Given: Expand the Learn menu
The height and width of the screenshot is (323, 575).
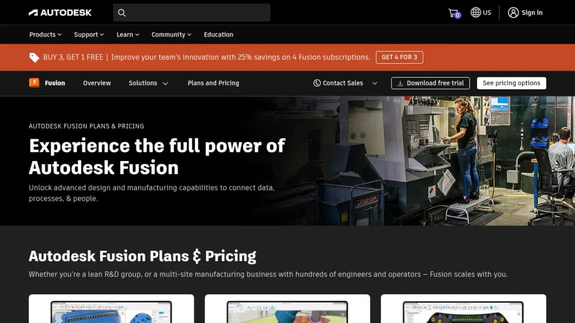Looking at the screenshot, I should pos(128,35).
